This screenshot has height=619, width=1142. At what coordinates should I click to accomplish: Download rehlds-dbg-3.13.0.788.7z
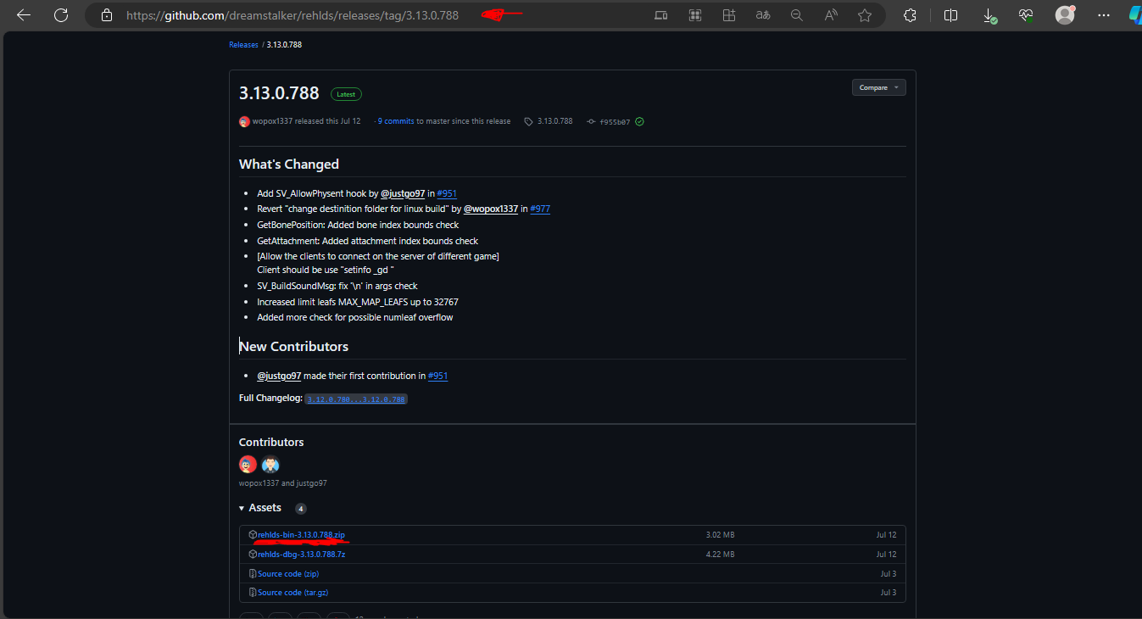(301, 555)
